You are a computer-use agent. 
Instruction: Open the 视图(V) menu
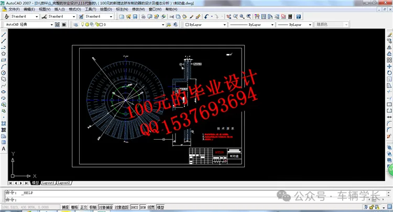[x=45, y=9]
